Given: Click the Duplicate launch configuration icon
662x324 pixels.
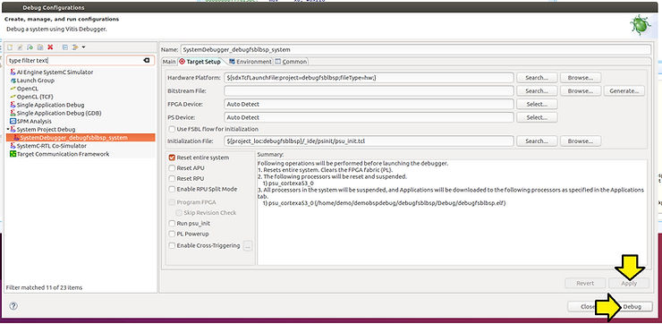Looking at the screenshot, I should point(40,47).
